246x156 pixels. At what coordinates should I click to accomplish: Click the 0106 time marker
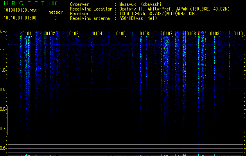tap(144, 34)
